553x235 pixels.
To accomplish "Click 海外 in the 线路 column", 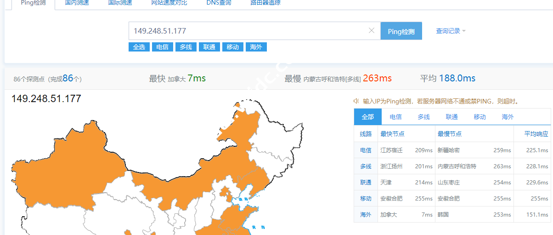I will [366, 215].
